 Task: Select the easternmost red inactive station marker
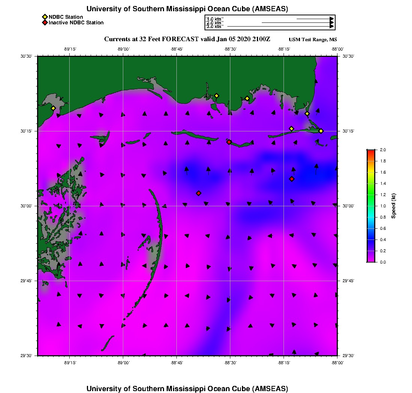click(292, 179)
